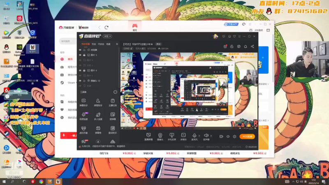Click the notification bell icon in stream header

click(245, 46)
